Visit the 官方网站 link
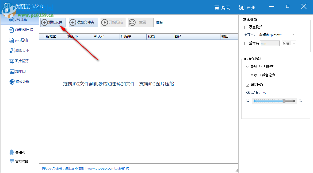The height and width of the screenshot is (173, 313). [19, 161]
